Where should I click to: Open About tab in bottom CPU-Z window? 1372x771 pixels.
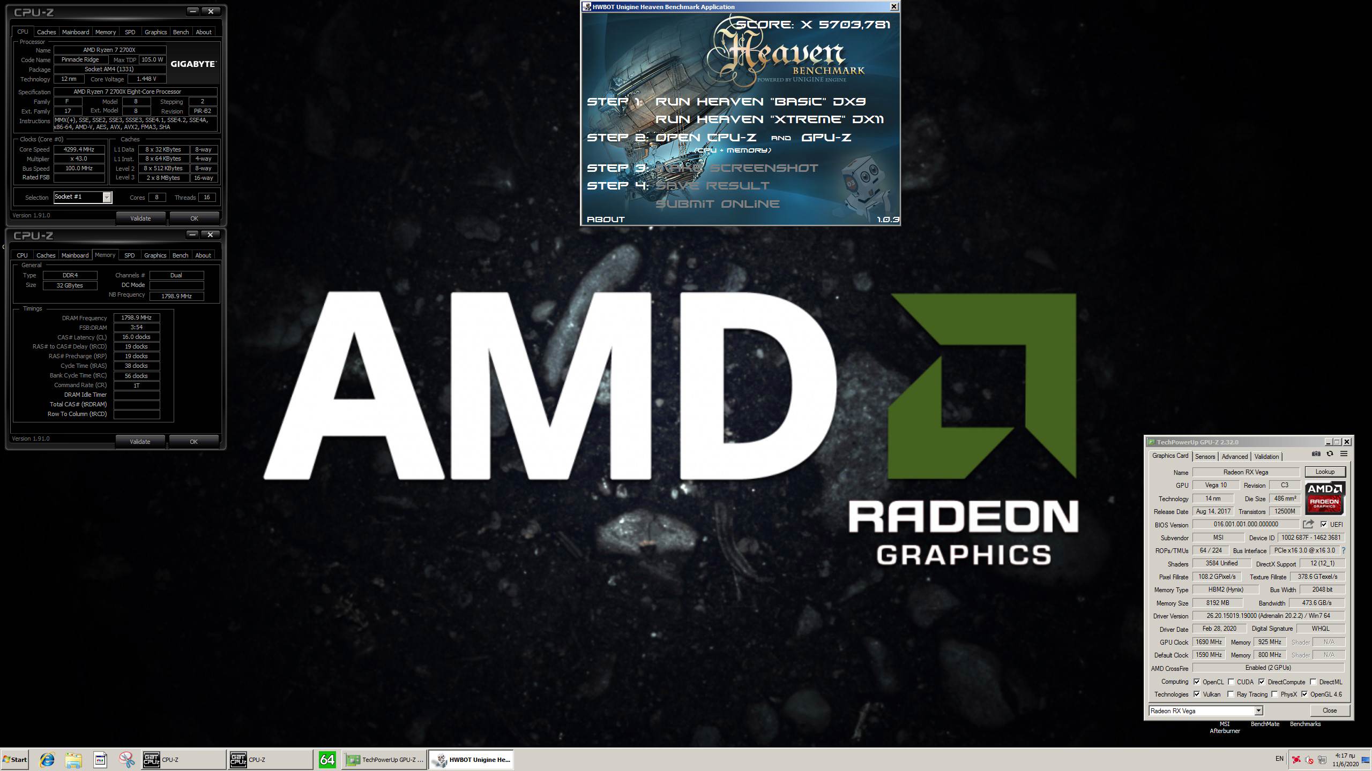click(203, 255)
